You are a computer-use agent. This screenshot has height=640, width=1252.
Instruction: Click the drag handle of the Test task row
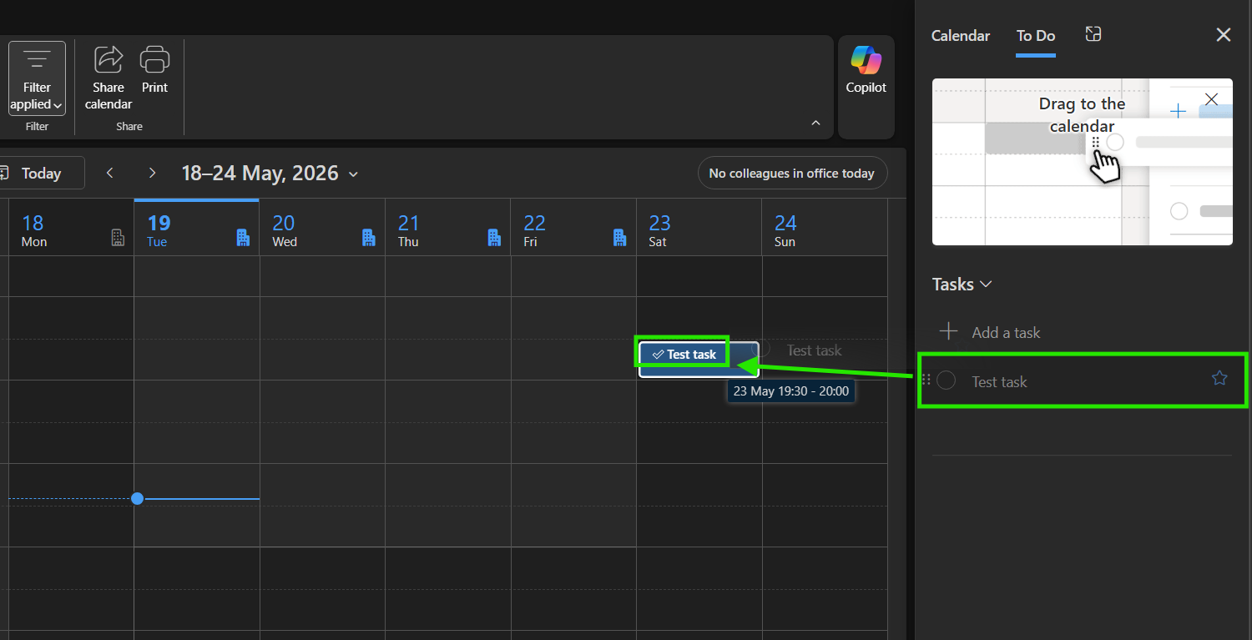point(926,380)
